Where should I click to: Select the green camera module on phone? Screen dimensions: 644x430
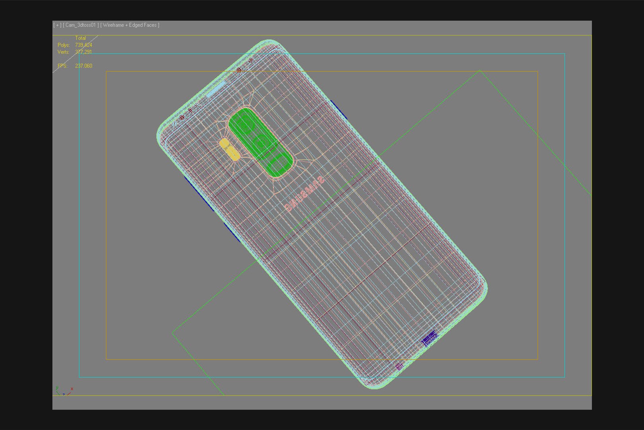click(261, 143)
